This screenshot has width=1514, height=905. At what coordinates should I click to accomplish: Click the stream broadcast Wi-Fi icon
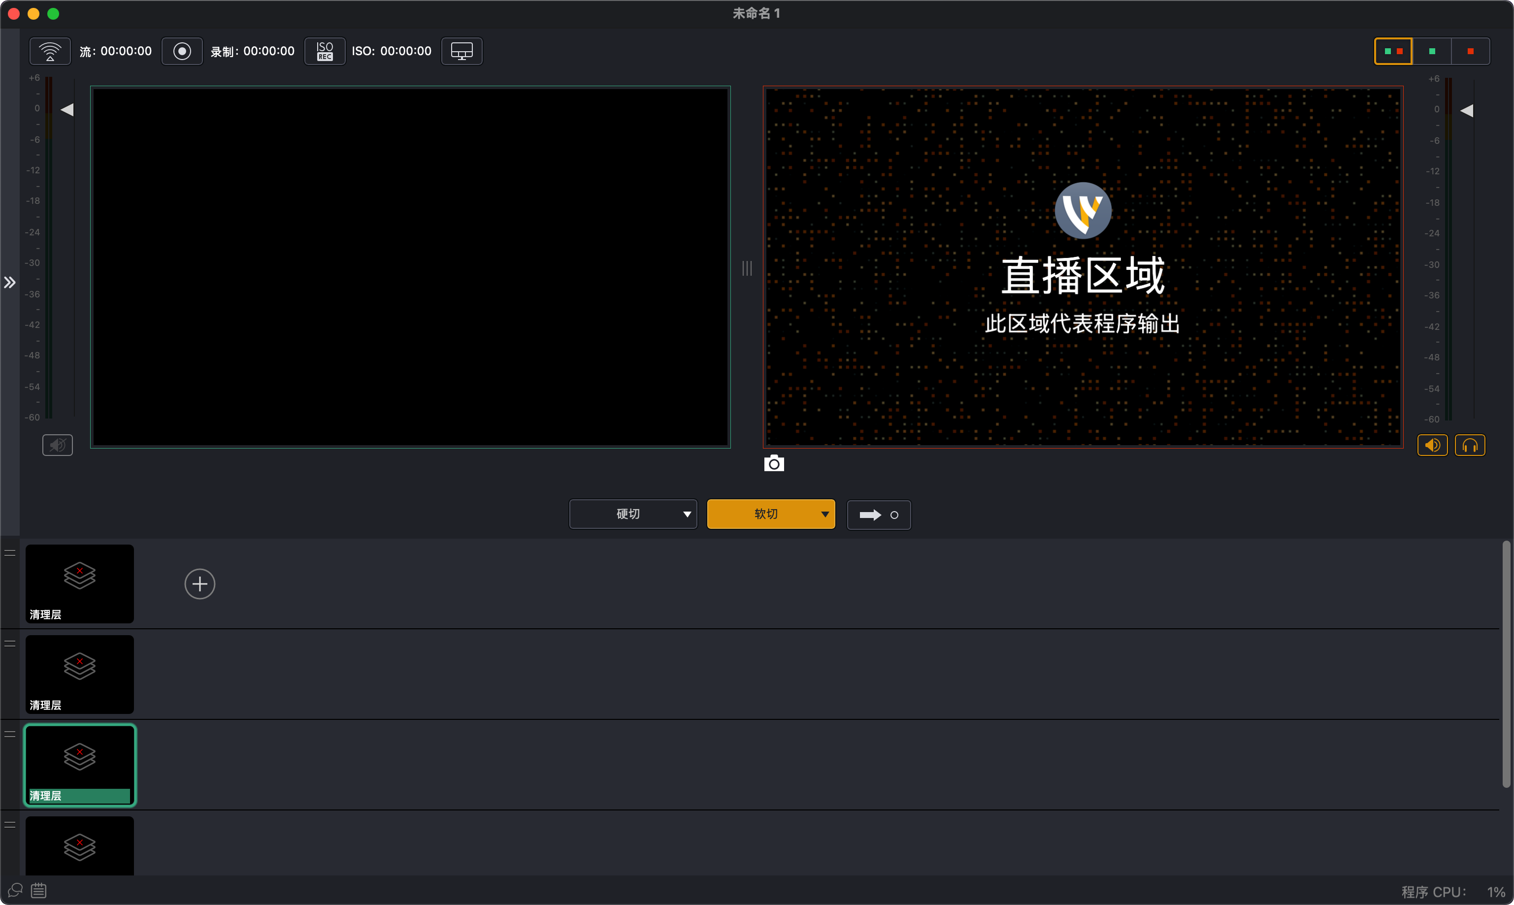[x=50, y=51]
